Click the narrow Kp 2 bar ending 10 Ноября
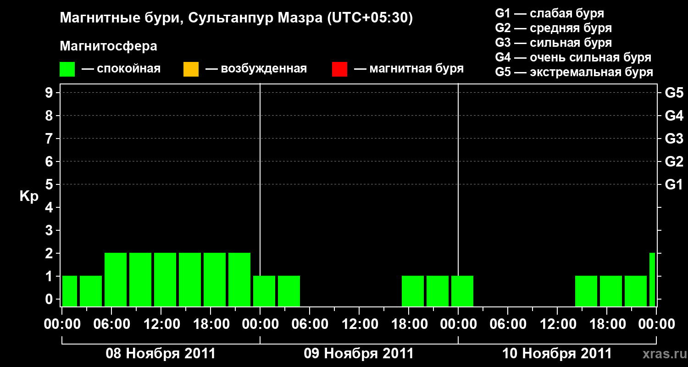The width and height of the screenshot is (688, 367). pyautogui.click(x=652, y=279)
